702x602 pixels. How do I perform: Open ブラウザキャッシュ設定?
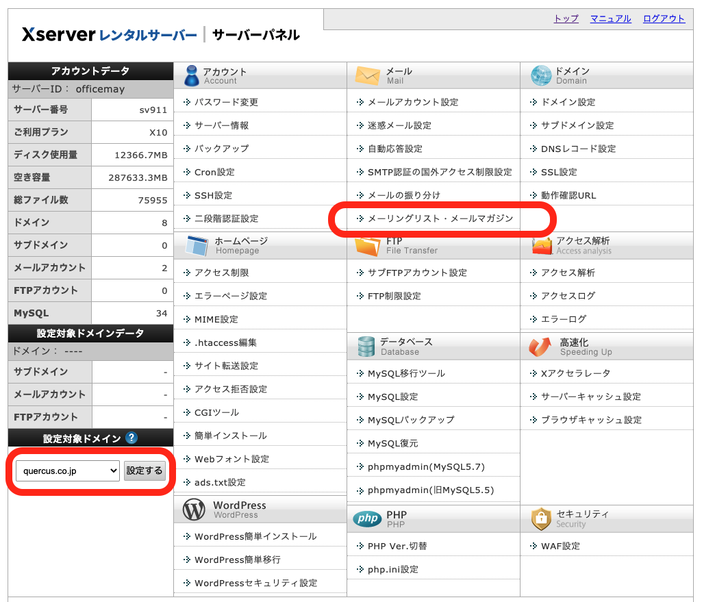pyautogui.click(x=592, y=420)
